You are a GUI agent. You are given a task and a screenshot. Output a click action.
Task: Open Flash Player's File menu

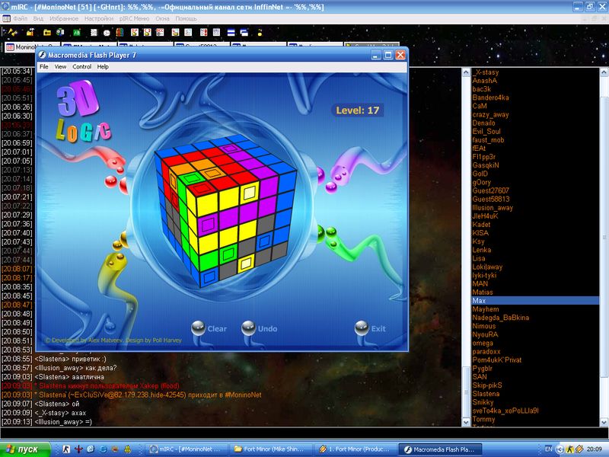click(44, 67)
